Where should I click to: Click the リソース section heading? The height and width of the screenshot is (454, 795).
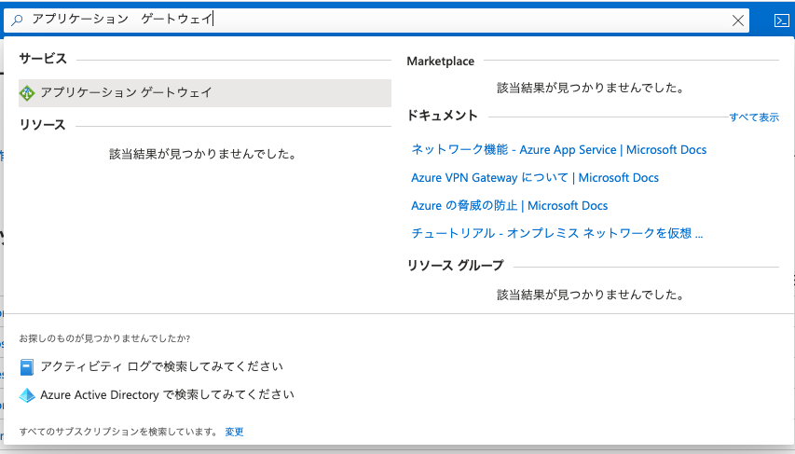43,125
